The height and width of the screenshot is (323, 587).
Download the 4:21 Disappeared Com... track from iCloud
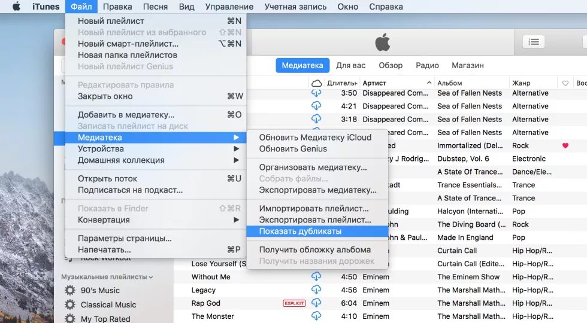[x=316, y=106]
